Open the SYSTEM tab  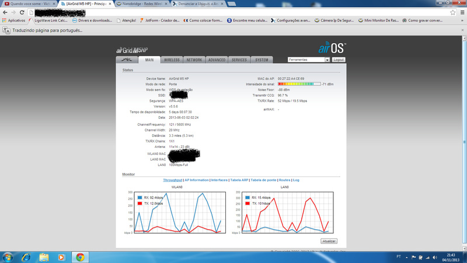point(262,60)
